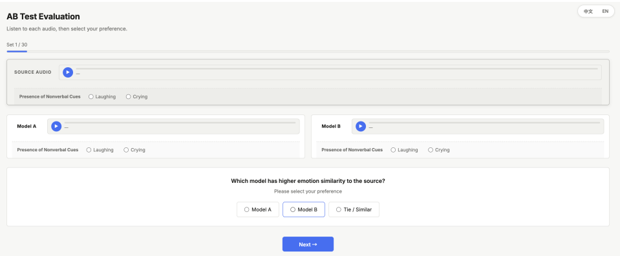Viewport: 620px width, 256px height.
Task: Mark Laughing for the source audio
Action: [102, 96]
